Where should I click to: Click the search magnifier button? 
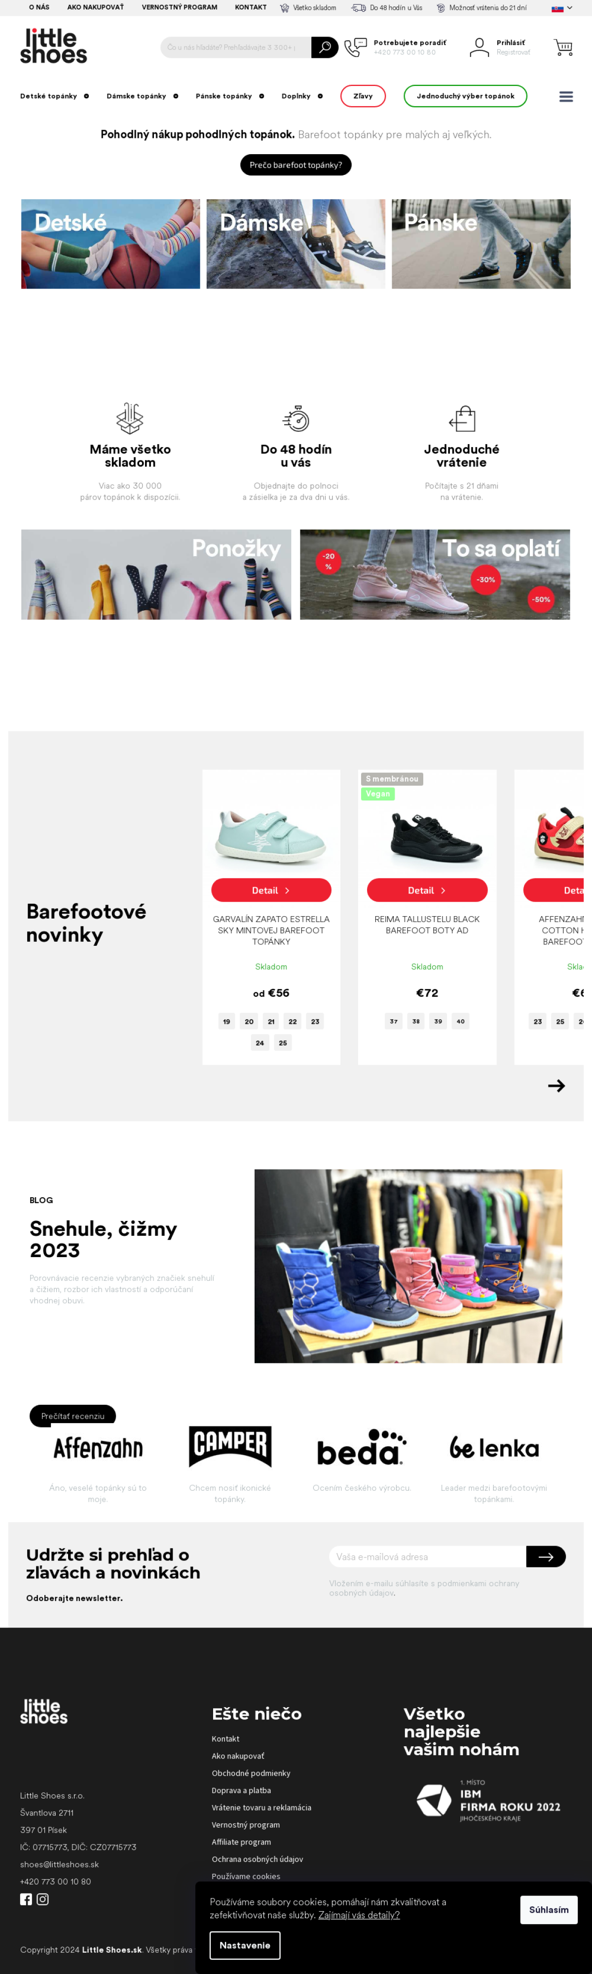324,47
